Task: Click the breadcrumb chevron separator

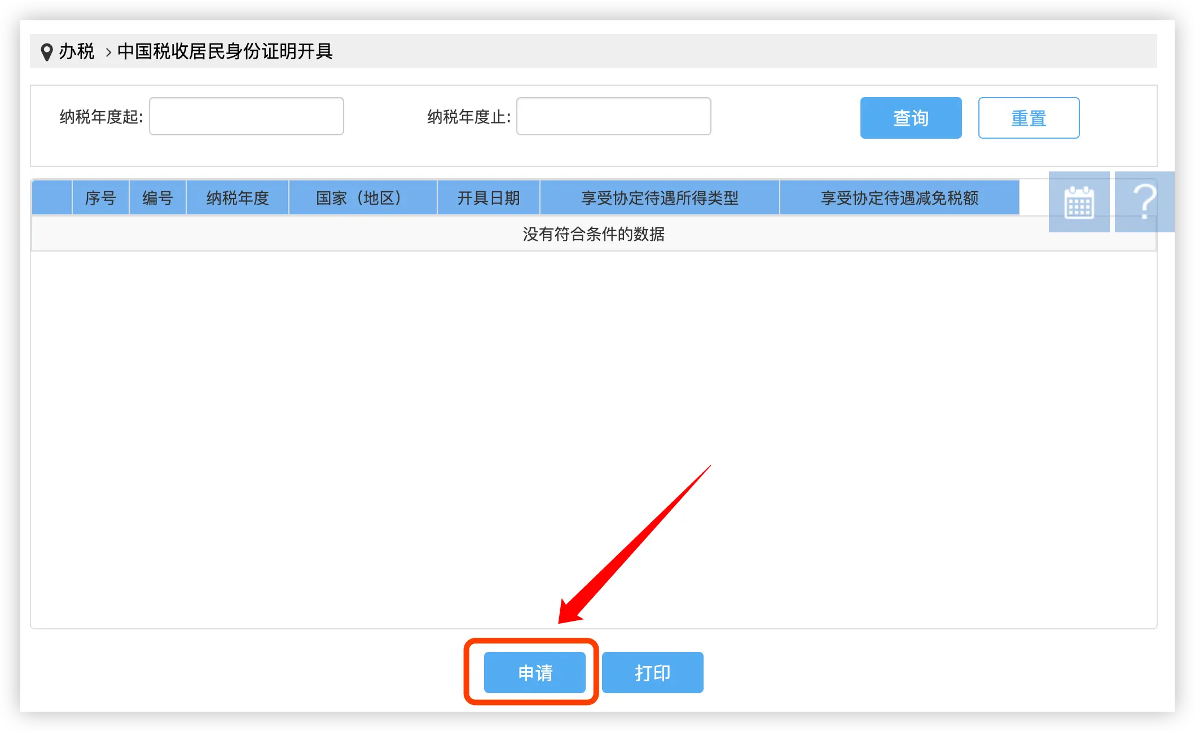Action: (108, 52)
